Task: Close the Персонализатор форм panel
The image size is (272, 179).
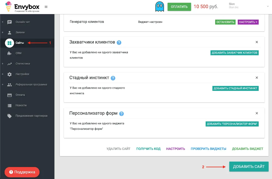Action: tap(257, 113)
